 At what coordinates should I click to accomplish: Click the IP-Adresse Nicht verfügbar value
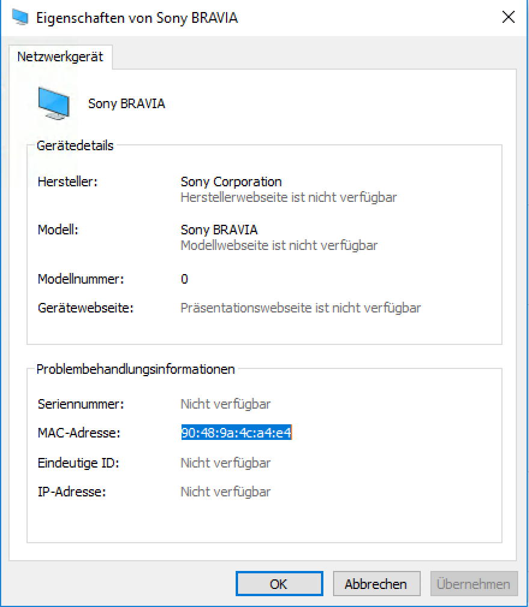pos(225,492)
